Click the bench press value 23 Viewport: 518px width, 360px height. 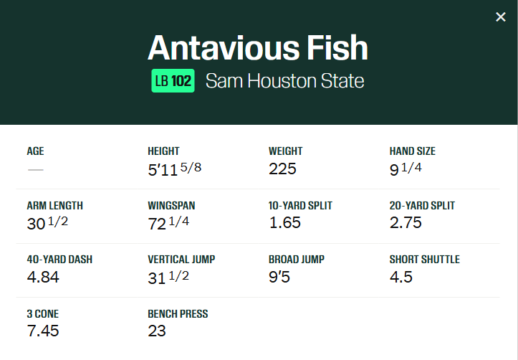pyautogui.click(x=157, y=331)
